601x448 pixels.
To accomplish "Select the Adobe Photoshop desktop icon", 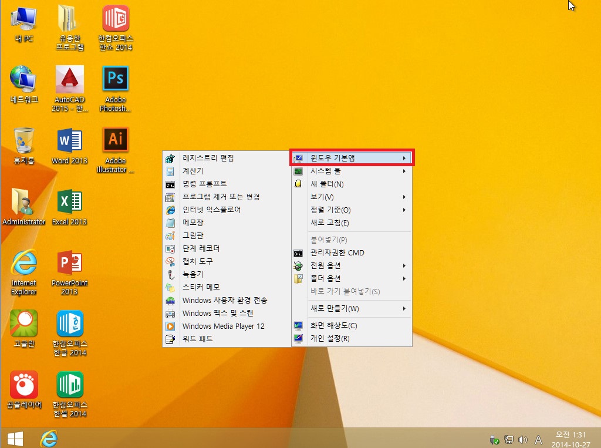I will click(x=116, y=89).
